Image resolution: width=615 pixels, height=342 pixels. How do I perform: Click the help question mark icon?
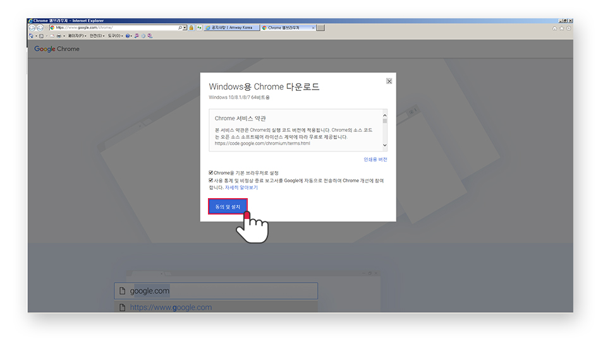click(x=128, y=35)
